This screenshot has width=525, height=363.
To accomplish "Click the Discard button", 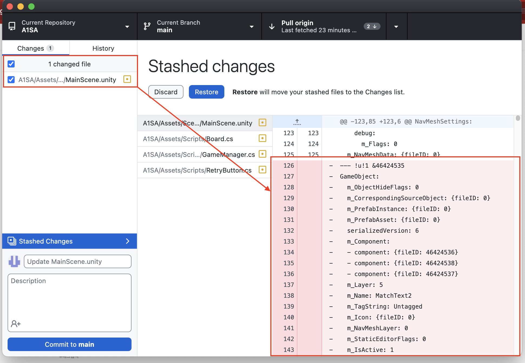I will pyautogui.click(x=166, y=92).
